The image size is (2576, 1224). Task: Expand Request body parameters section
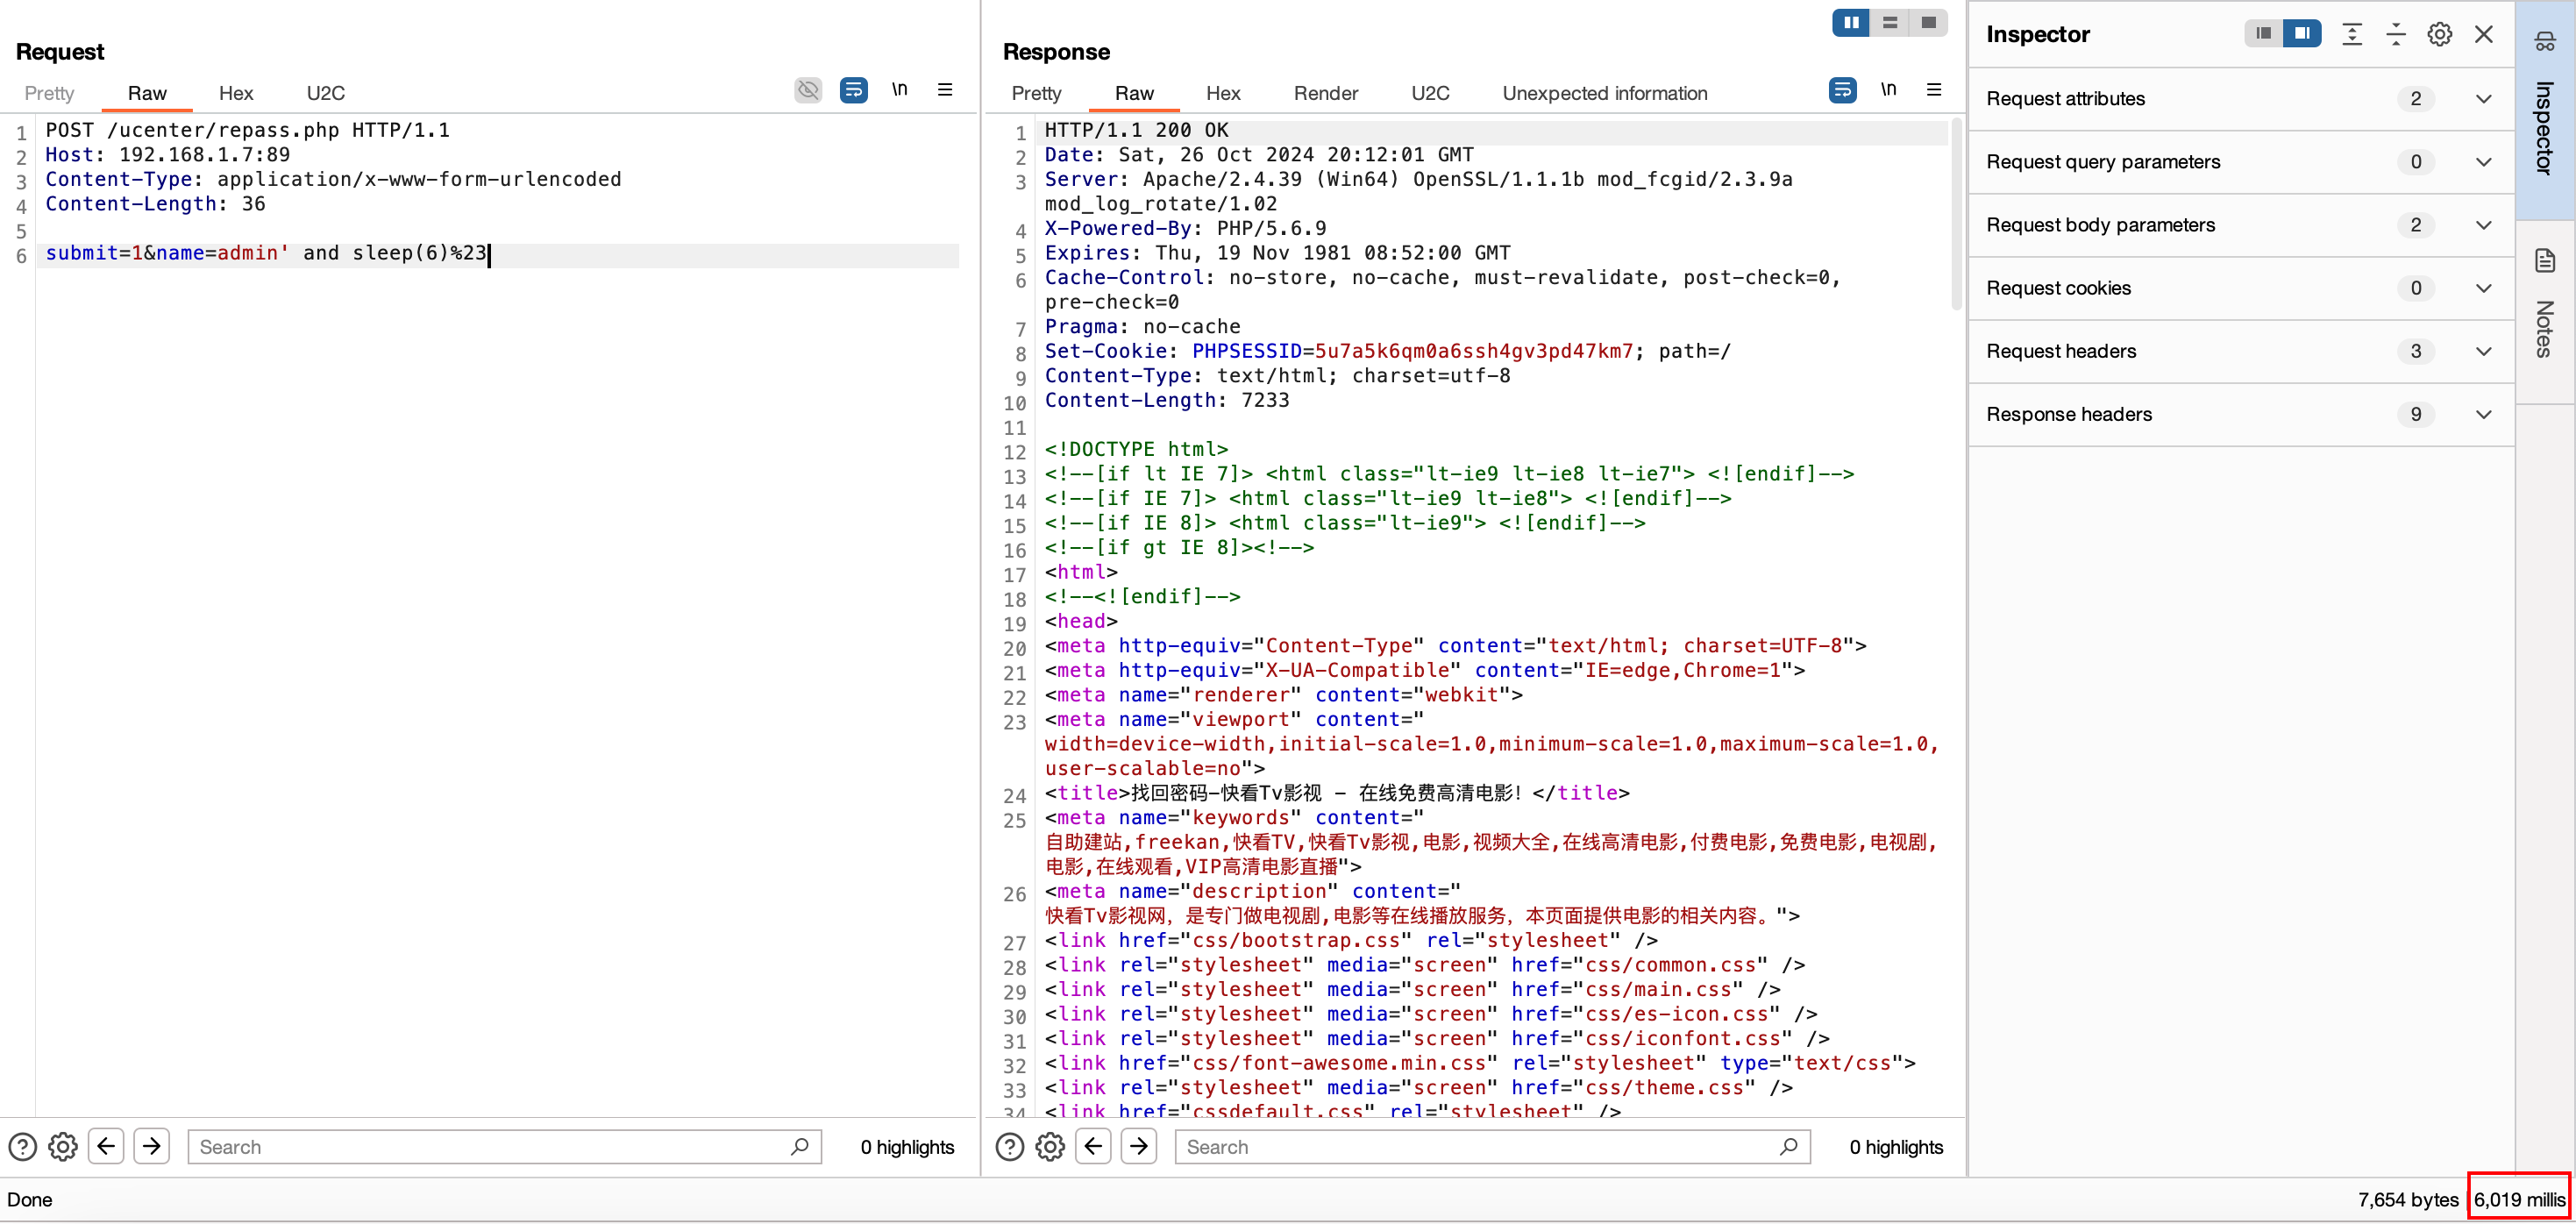coord(2240,225)
